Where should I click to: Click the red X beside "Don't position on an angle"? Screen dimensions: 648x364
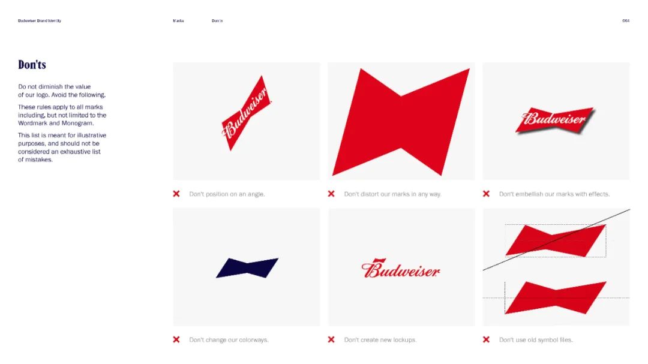(176, 194)
